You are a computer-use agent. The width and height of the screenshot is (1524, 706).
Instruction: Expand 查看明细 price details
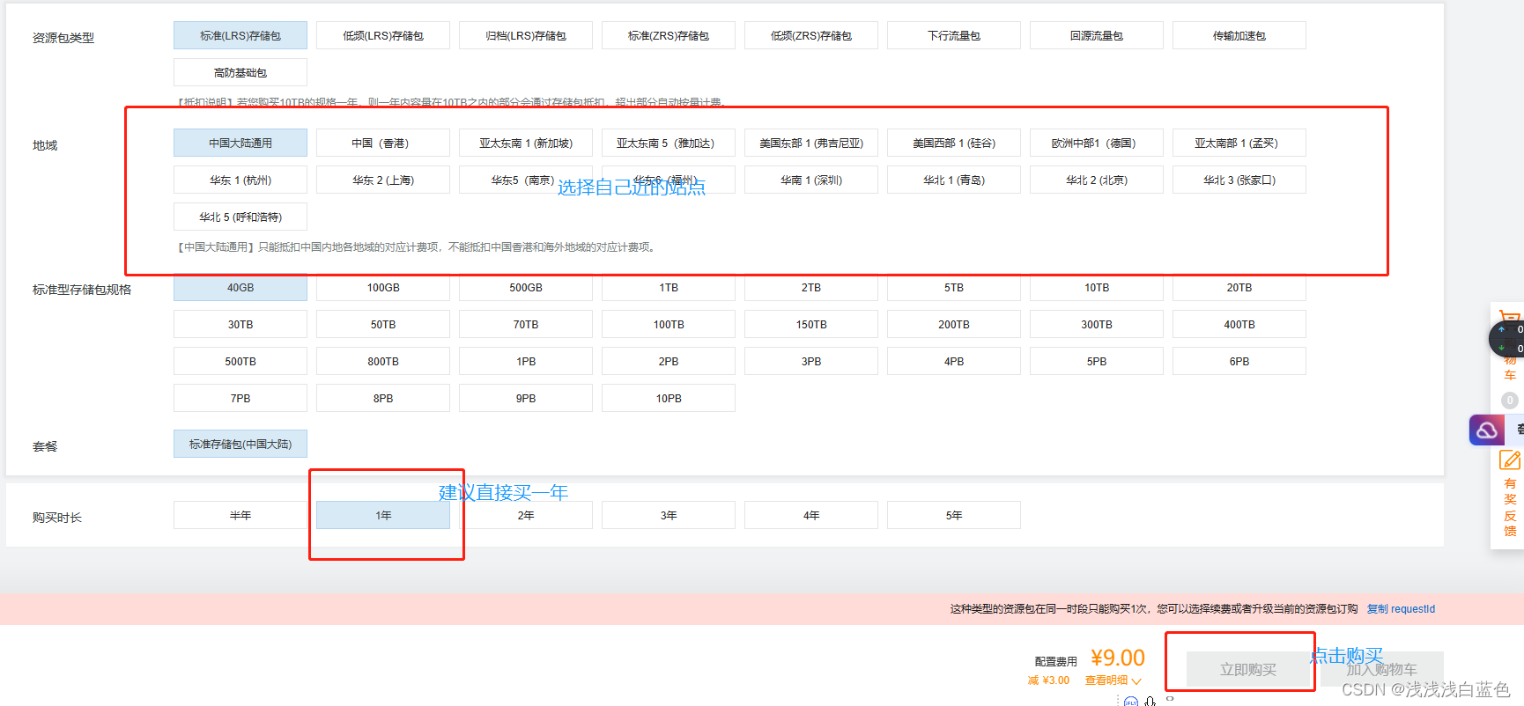(1106, 680)
